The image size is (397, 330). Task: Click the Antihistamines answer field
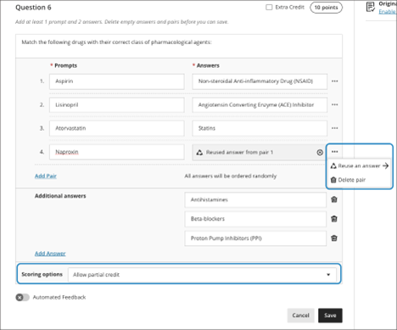click(255, 200)
